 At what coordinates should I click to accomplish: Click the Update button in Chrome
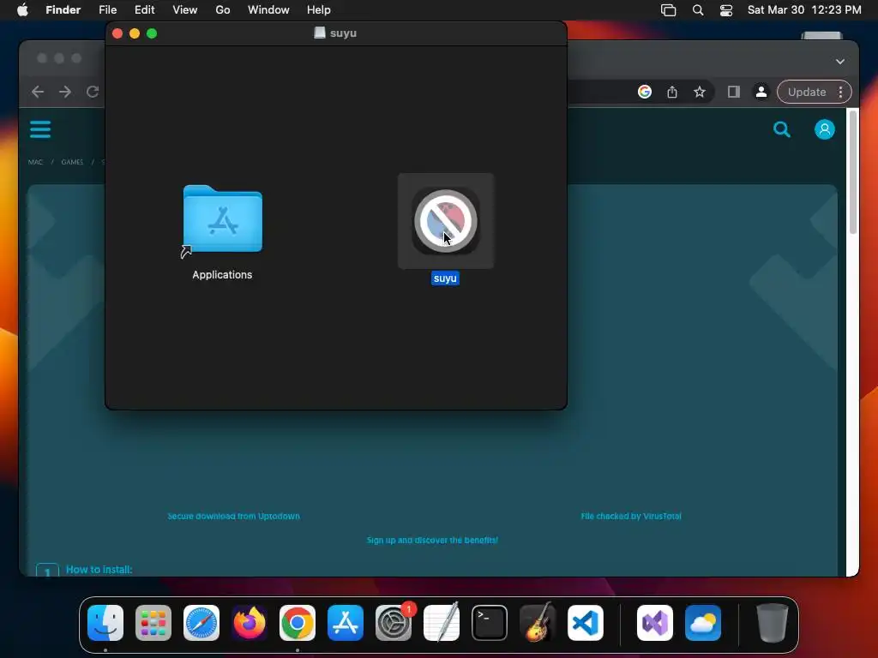point(807,92)
